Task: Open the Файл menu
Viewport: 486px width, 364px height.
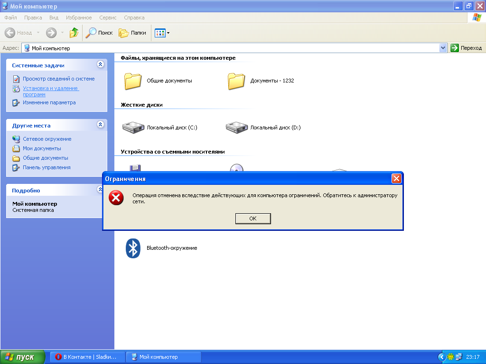Action: (x=10, y=18)
